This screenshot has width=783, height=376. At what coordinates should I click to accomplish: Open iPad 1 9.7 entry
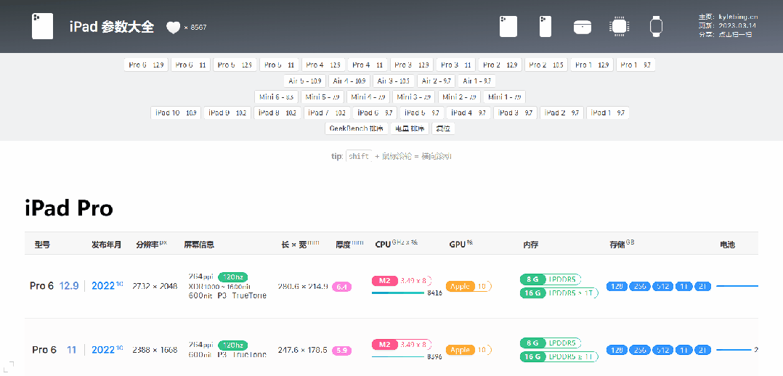point(608,113)
